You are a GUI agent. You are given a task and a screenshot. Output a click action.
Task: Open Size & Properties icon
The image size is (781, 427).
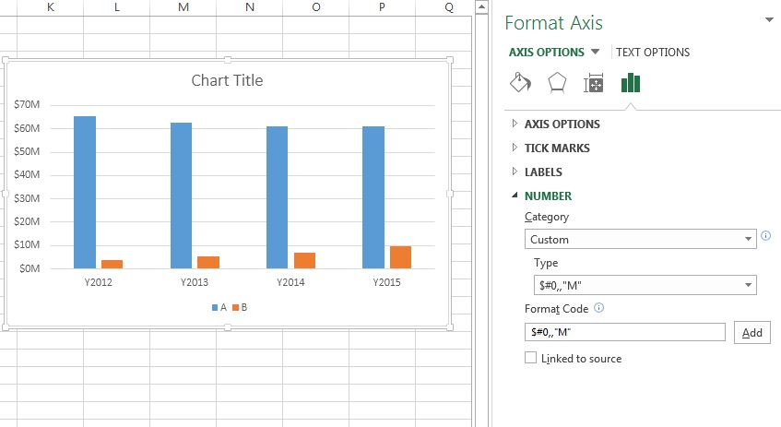(x=594, y=84)
